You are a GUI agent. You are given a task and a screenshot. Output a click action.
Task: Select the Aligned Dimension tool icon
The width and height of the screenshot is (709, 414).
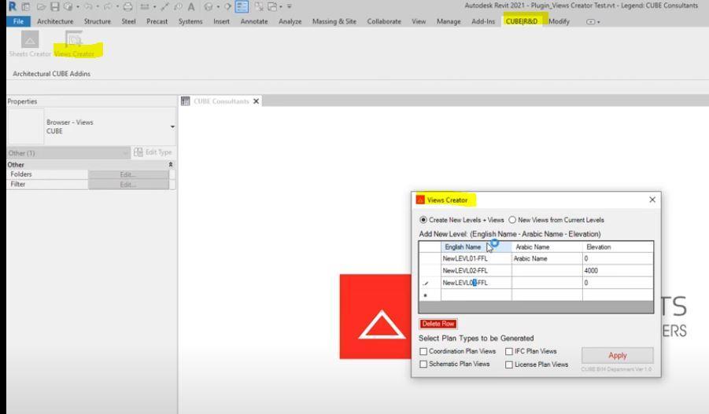[x=164, y=7]
